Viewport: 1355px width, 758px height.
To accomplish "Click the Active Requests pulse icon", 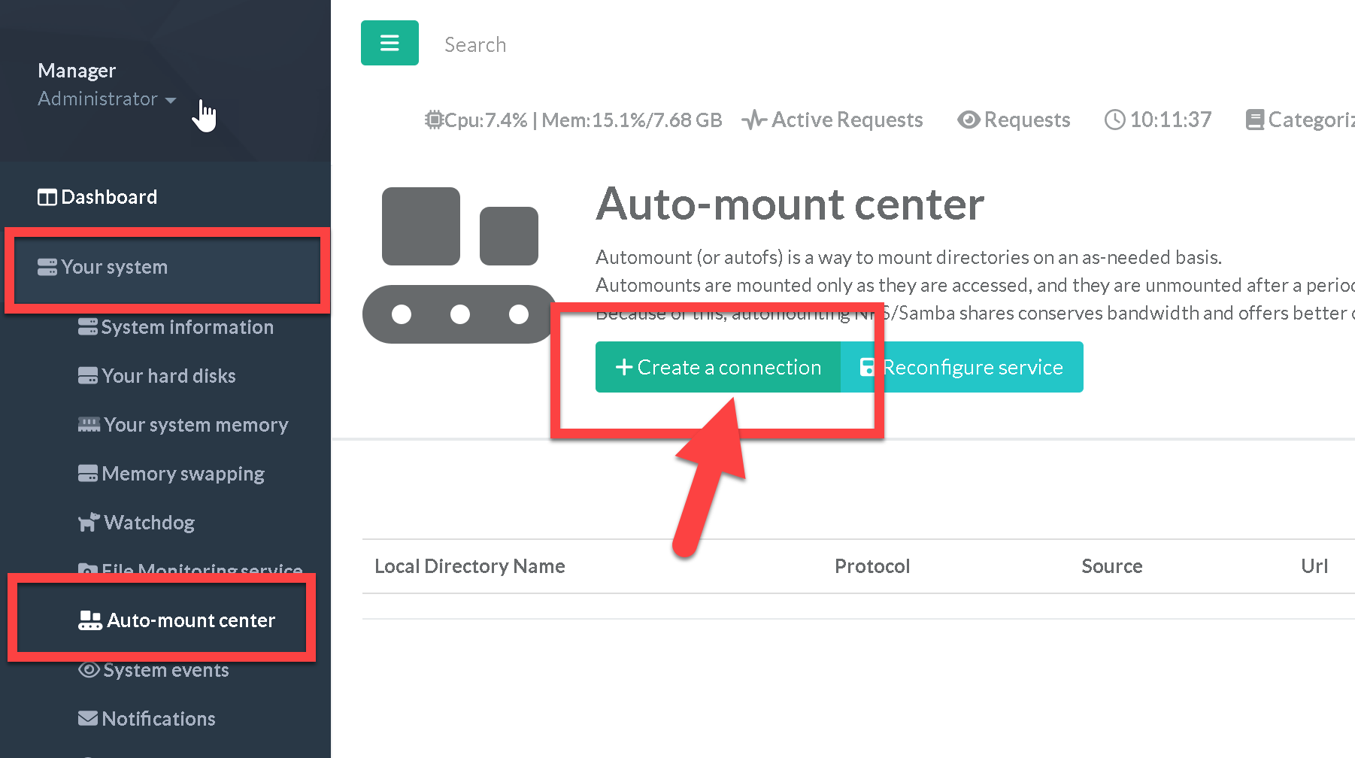I will click(x=753, y=120).
